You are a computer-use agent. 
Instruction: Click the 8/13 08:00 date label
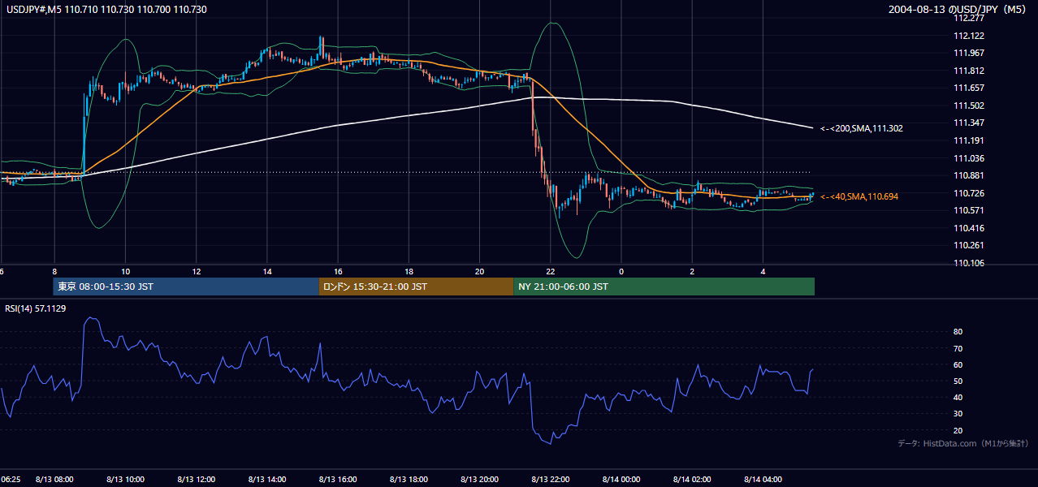54,480
